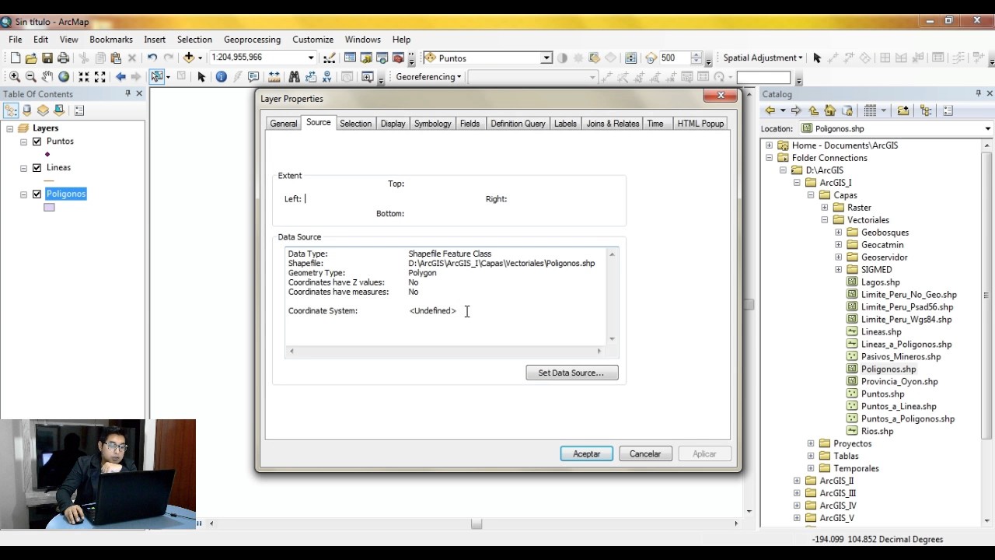995x560 pixels.
Task: Go up one level in Catalog
Action: click(814, 110)
